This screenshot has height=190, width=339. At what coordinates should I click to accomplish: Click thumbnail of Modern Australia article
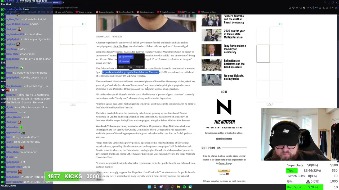[x=211, y=21]
